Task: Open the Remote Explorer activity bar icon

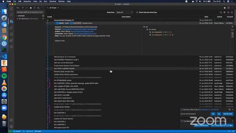Action: pos(11,34)
